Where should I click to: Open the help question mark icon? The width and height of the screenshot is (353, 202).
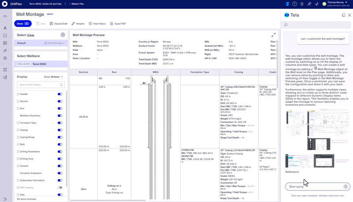pos(294,4)
